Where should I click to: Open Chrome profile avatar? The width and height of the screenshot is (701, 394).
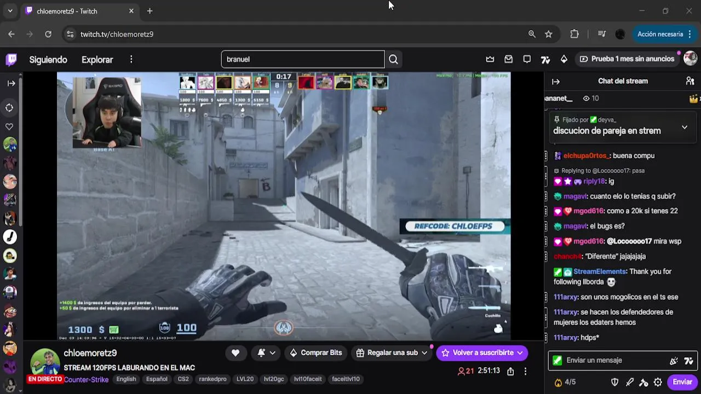[620, 34]
